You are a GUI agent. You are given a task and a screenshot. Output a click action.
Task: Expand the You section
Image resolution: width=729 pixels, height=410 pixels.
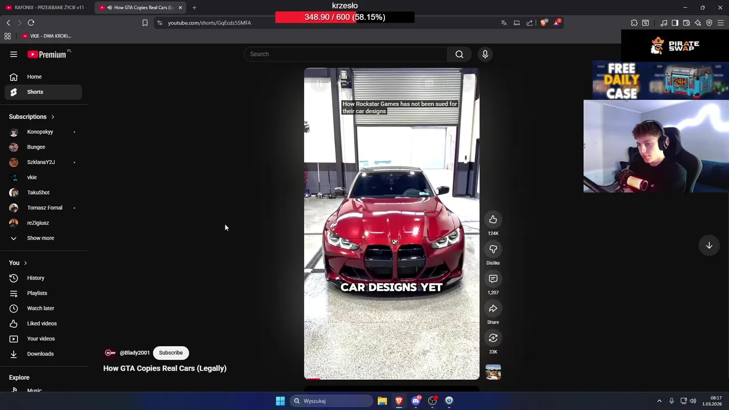18,263
